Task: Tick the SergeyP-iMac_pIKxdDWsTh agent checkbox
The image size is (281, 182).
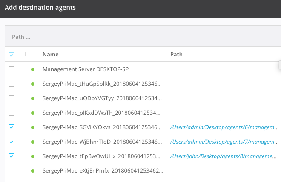Action: pos(11,113)
